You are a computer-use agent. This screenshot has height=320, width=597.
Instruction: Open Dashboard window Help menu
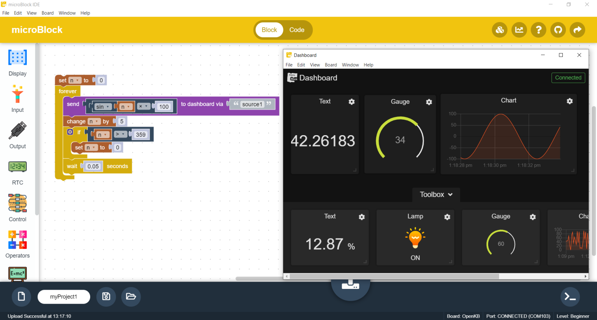pyautogui.click(x=368, y=65)
